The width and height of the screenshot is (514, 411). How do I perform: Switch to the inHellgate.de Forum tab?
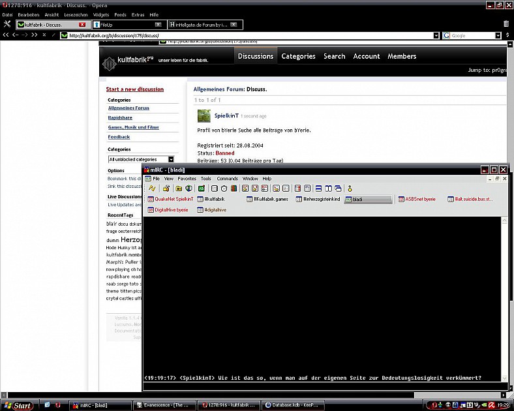[205, 25]
